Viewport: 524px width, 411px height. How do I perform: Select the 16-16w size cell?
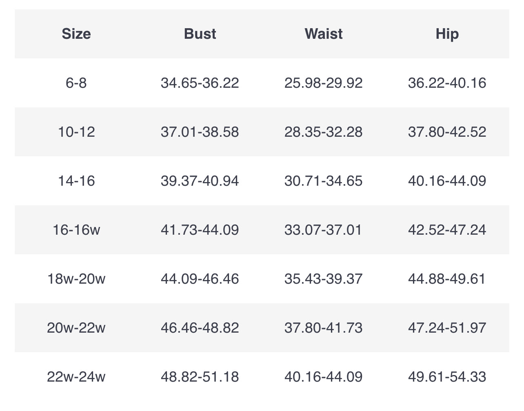[76, 230]
